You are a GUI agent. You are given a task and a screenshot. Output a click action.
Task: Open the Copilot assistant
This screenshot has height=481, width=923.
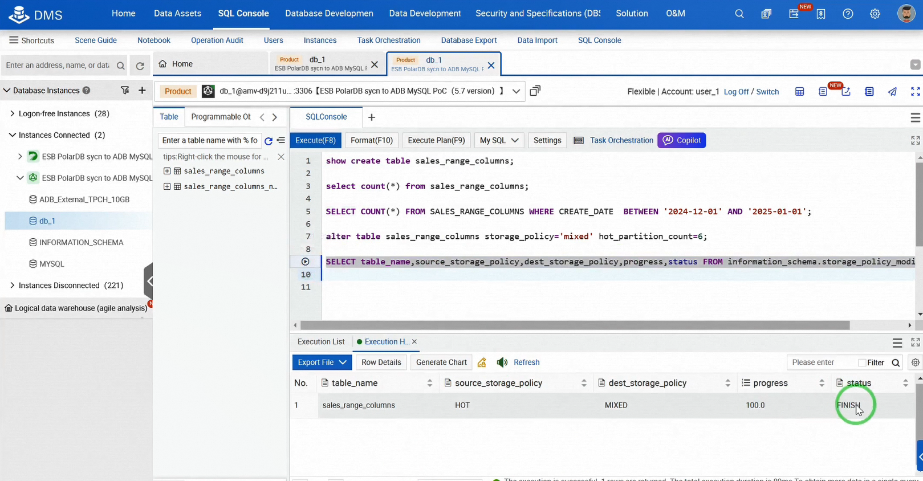coord(681,140)
